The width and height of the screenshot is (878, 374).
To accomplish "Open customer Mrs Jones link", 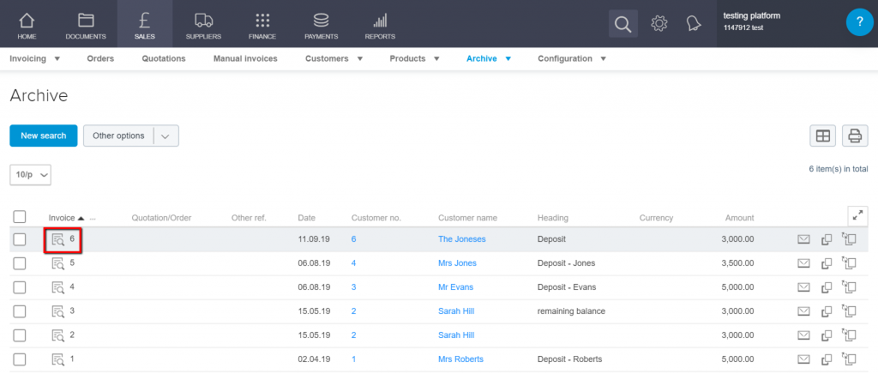I will 458,263.
